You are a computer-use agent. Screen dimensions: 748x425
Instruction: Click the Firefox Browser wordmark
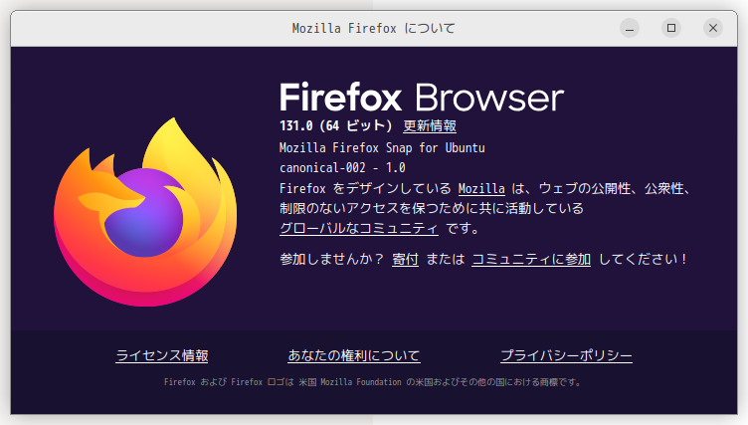[422, 98]
